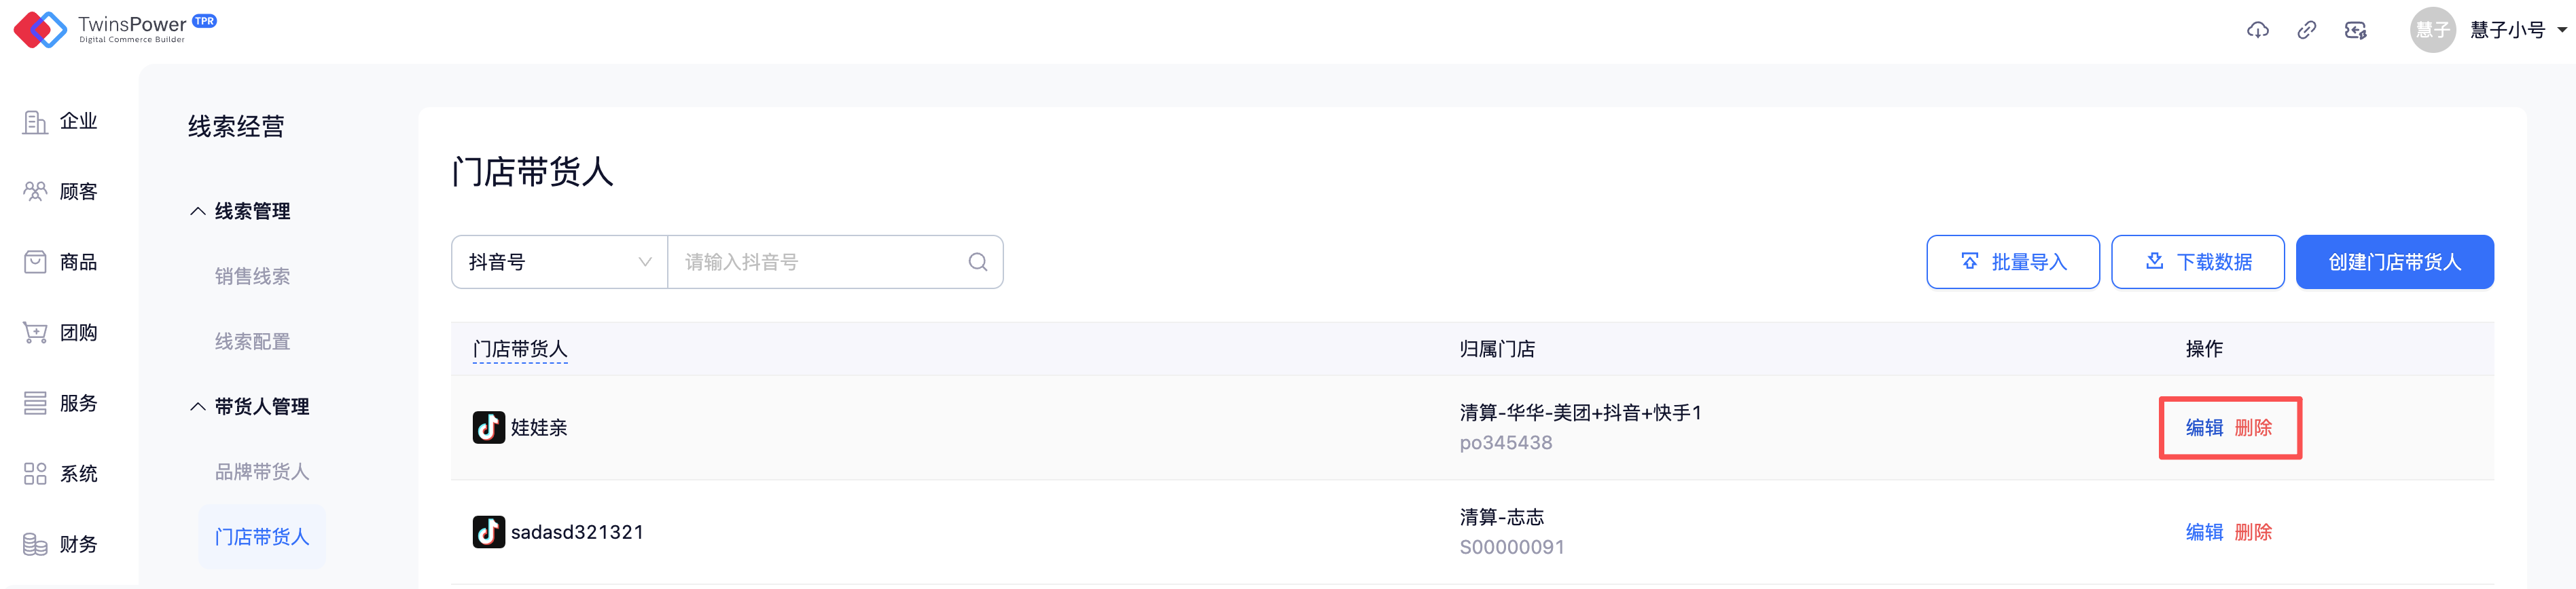The width and height of the screenshot is (2576, 589).
Task: Collapse the 线索管理 section
Action: pos(198,212)
